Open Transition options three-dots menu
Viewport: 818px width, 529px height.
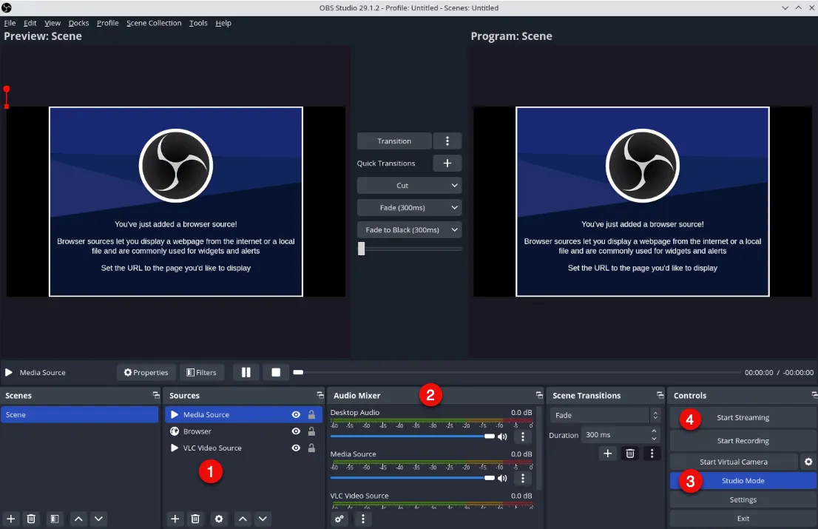447,141
